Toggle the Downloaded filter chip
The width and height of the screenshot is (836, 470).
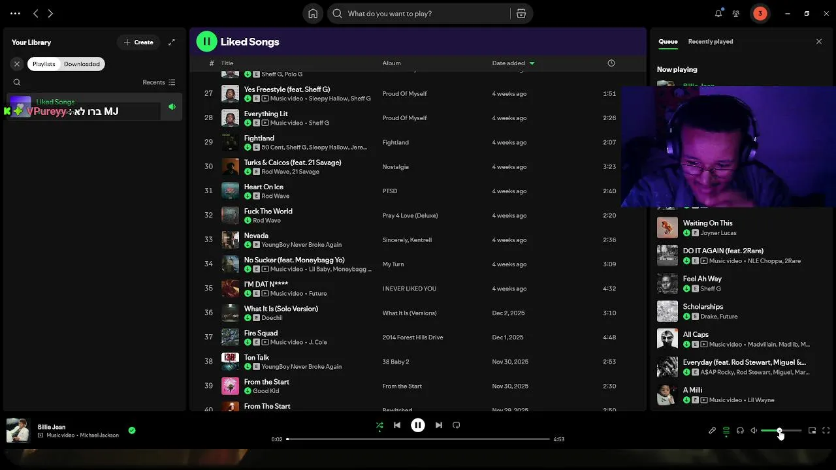click(x=82, y=64)
